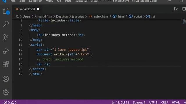Click the closing </script> tag on line 16

[x=37, y=69]
